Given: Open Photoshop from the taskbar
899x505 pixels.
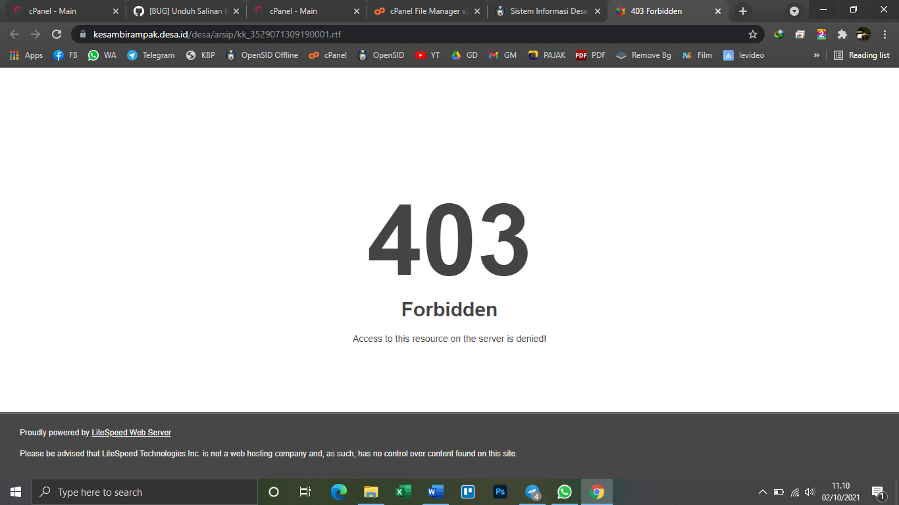Looking at the screenshot, I should click(500, 492).
